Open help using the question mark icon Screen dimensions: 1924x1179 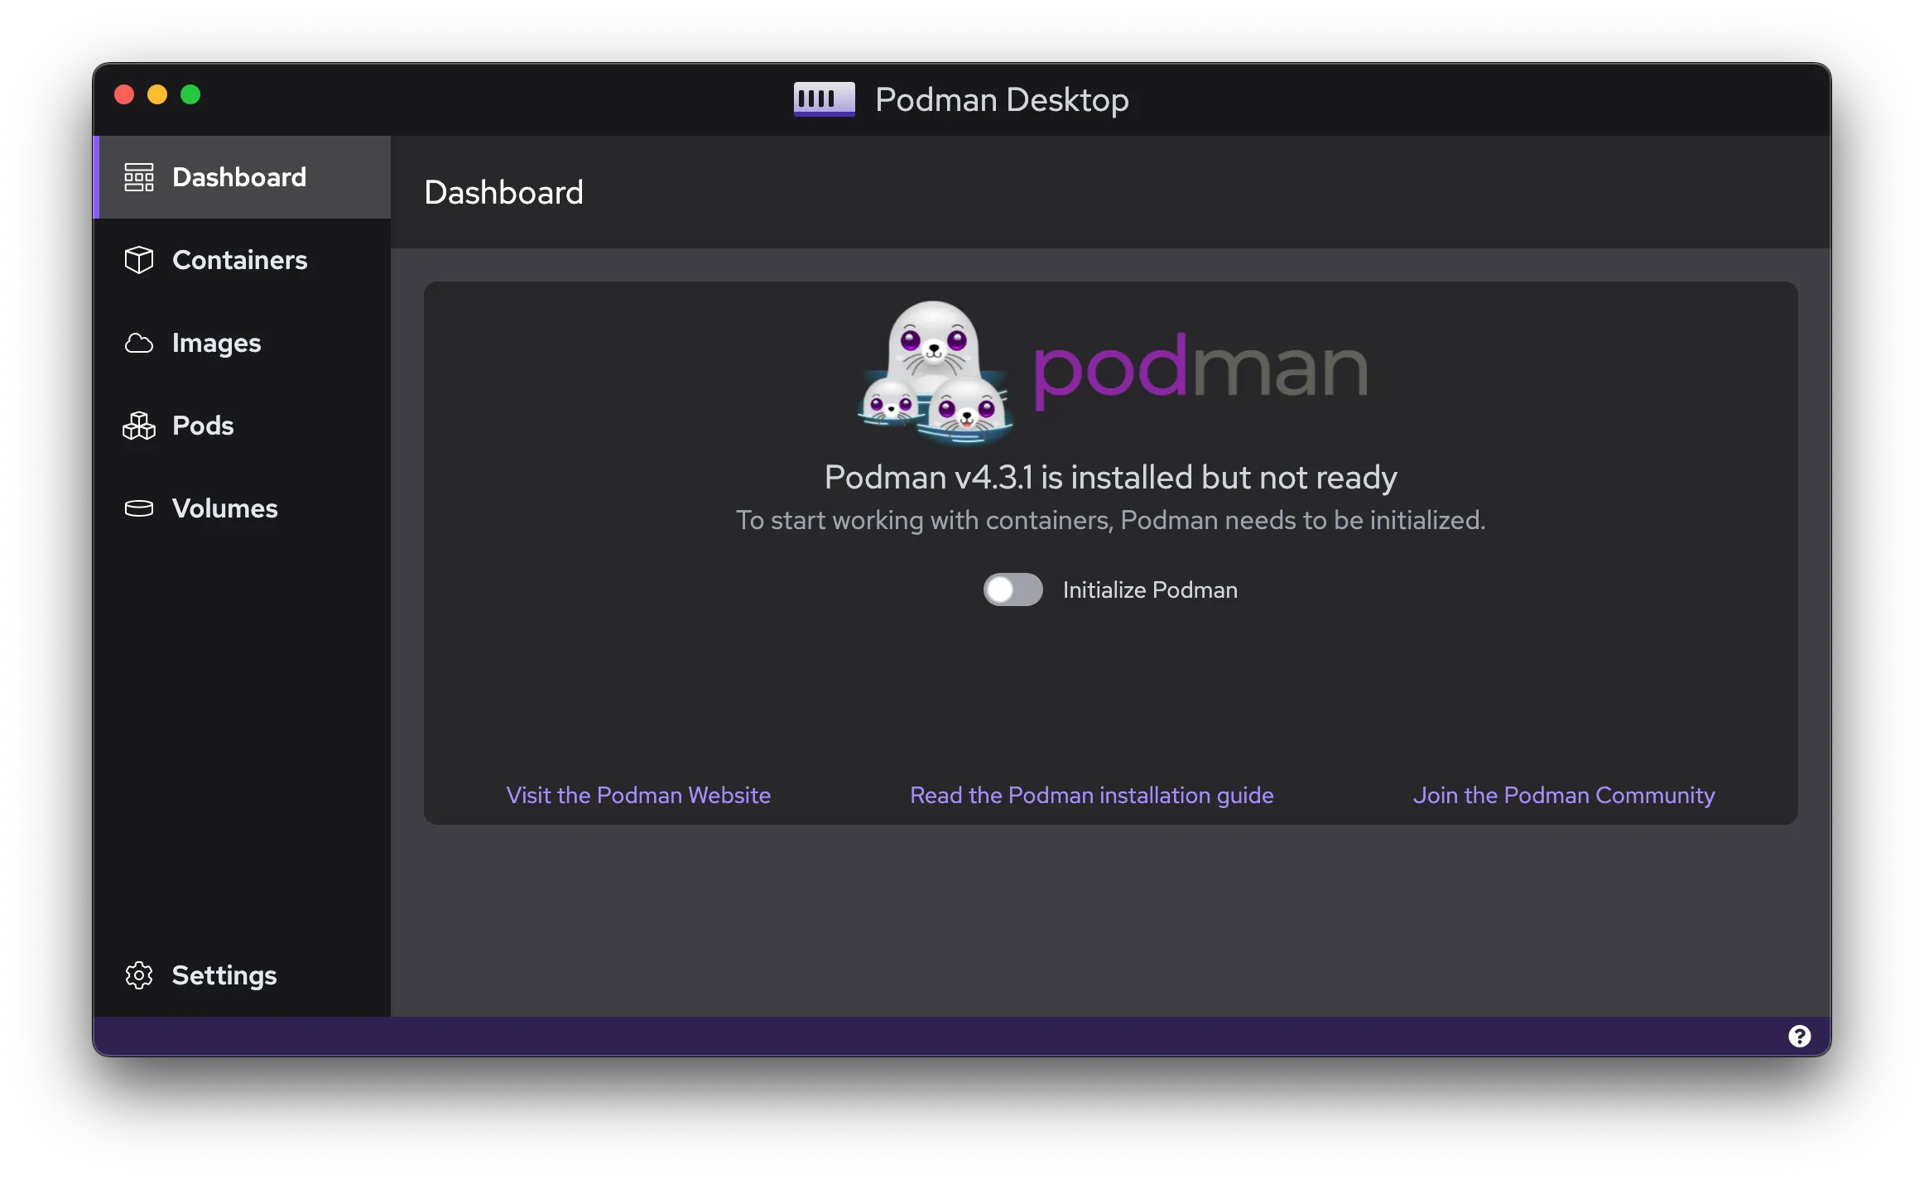pos(1798,1035)
